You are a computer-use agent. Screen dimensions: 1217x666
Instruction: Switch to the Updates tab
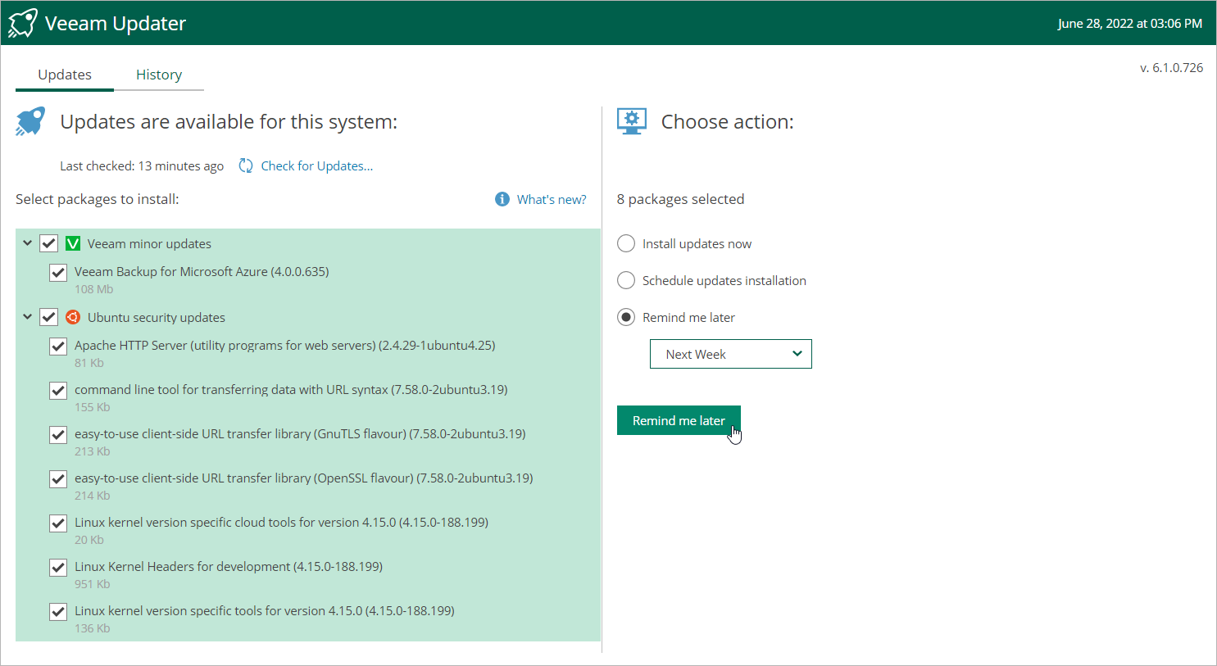click(x=65, y=75)
